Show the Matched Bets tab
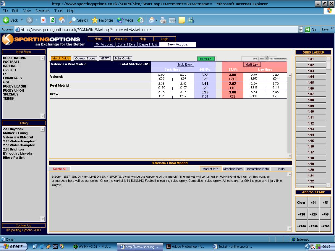 coord(233,169)
